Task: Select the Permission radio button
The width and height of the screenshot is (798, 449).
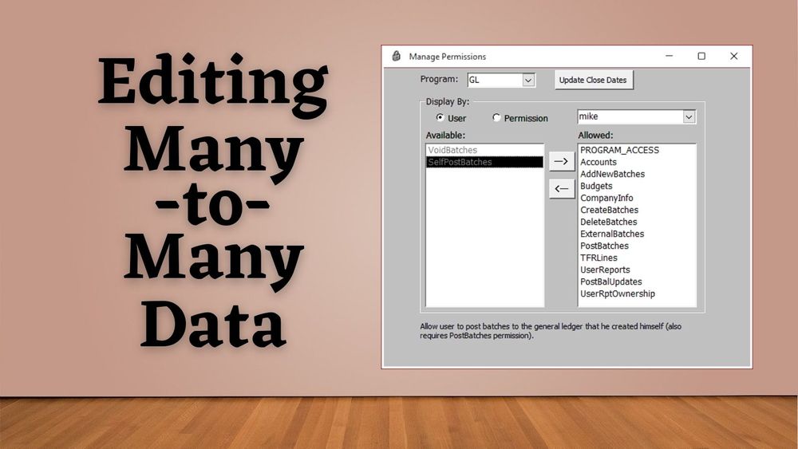Action: coord(496,118)
